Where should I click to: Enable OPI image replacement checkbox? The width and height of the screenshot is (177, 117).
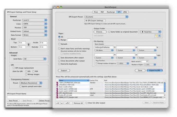pos(14,68)
